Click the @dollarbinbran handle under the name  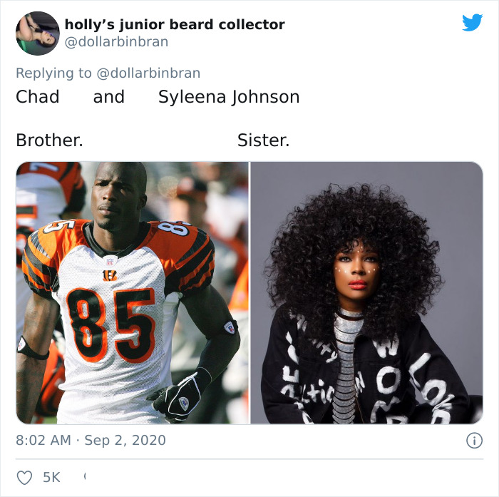click(x=116, y=41)
